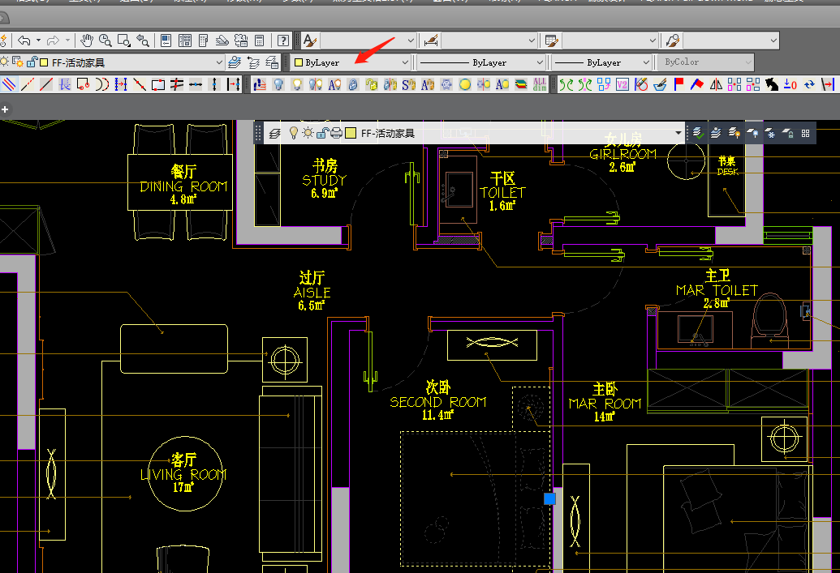Open the QuickCalc calculator icon
Viewport: 840px width, 573px height.
259,41
